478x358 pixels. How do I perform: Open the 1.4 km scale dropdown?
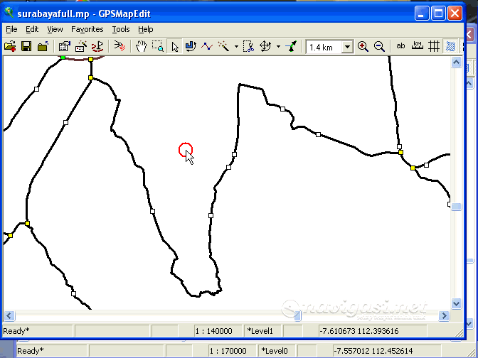(x=347, y=47)
